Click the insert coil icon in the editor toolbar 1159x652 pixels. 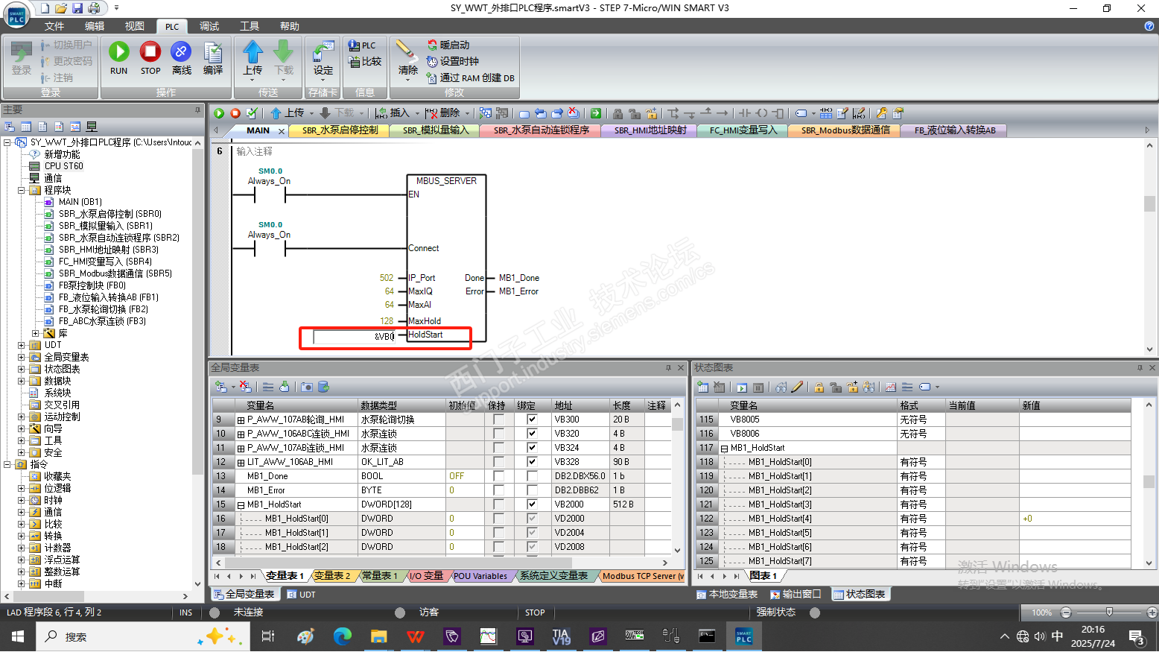pos(761,113)
